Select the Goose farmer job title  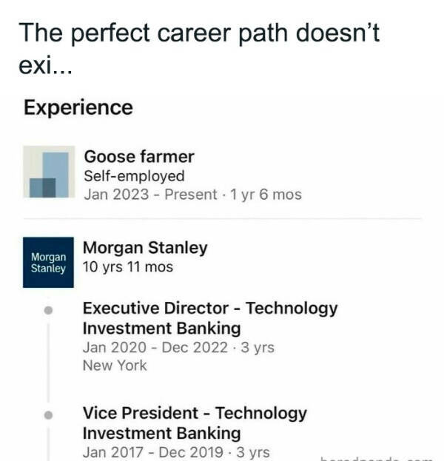coord(139,156)
